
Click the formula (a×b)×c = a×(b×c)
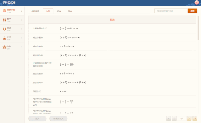pos(73,55)
